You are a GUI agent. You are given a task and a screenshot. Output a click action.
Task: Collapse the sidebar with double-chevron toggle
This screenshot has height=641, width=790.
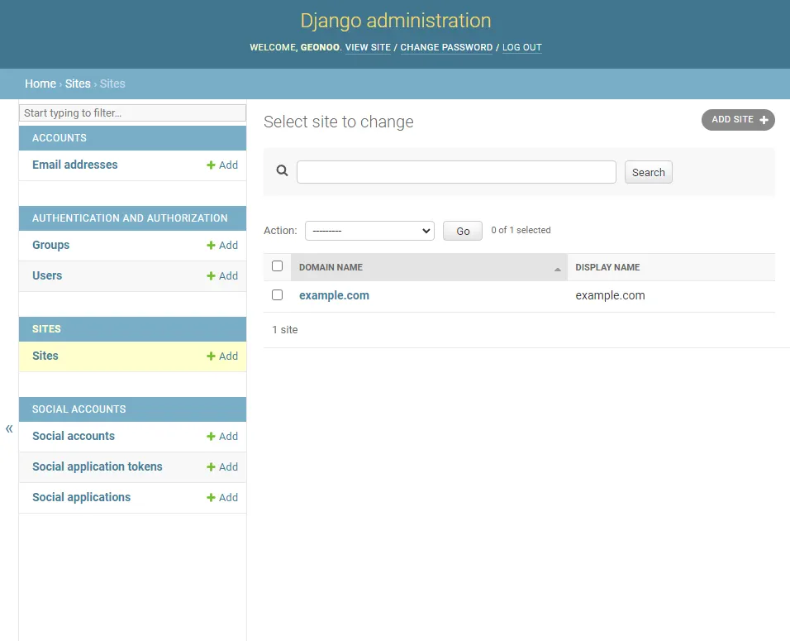tap(9, 428)
